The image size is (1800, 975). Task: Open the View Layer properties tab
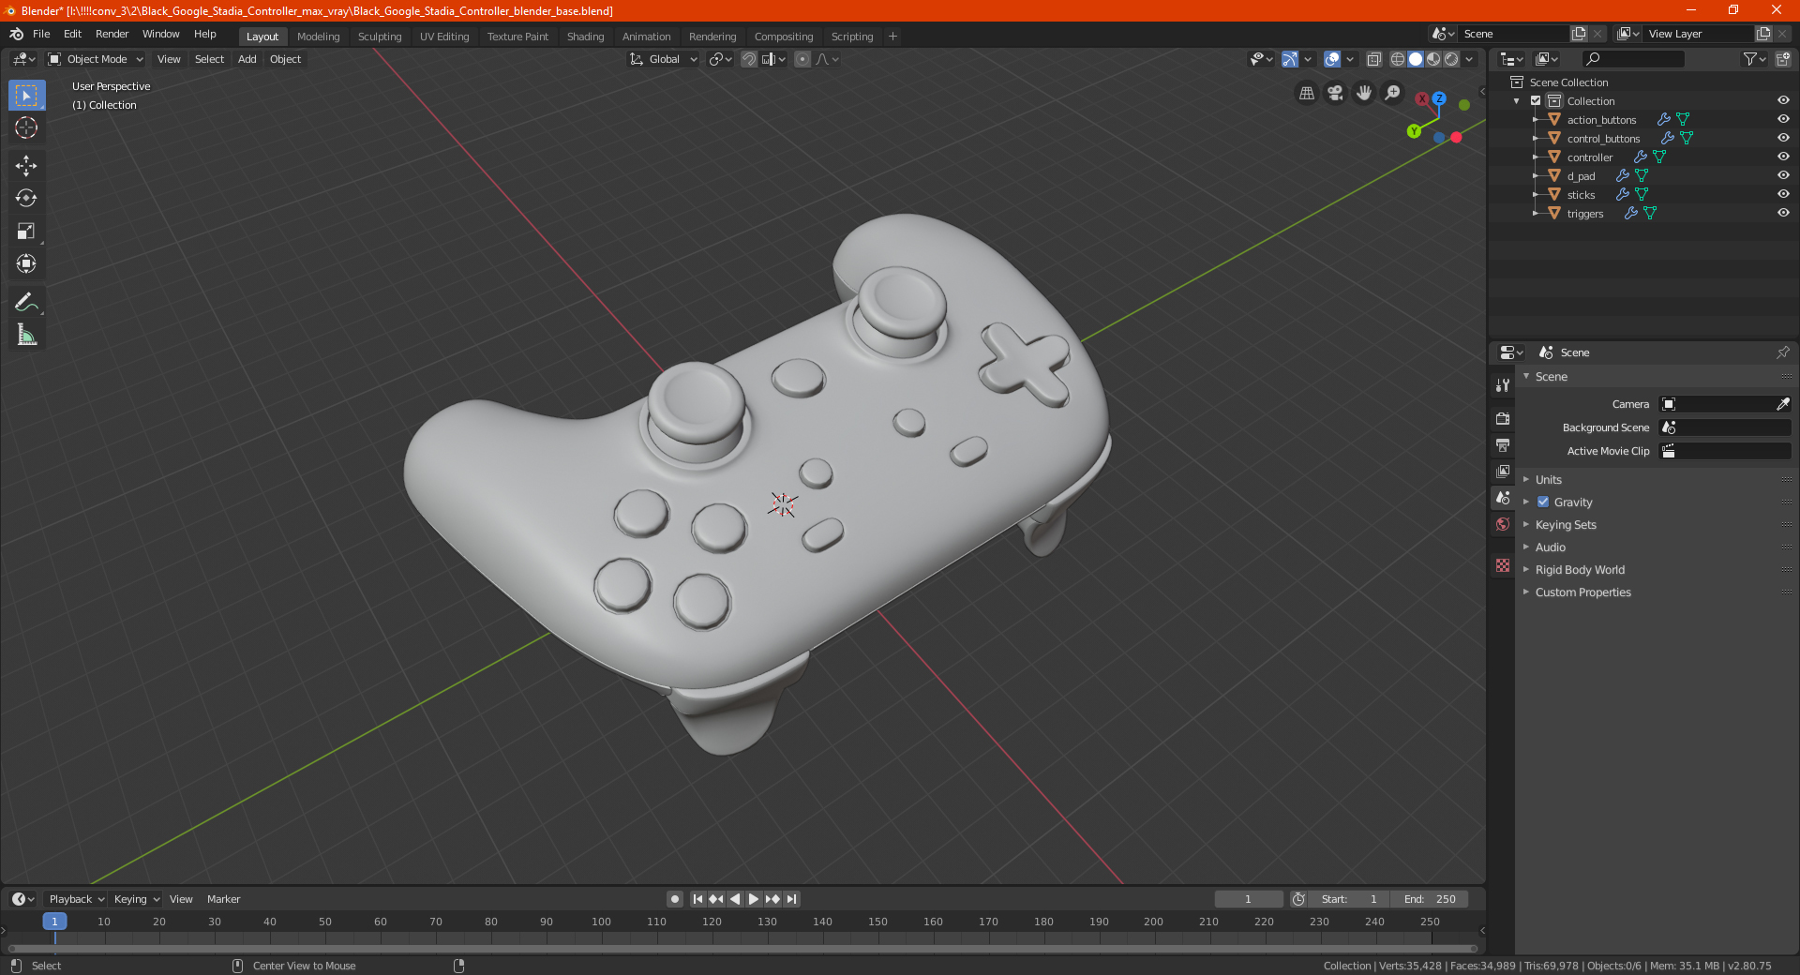coord(1503,471)
